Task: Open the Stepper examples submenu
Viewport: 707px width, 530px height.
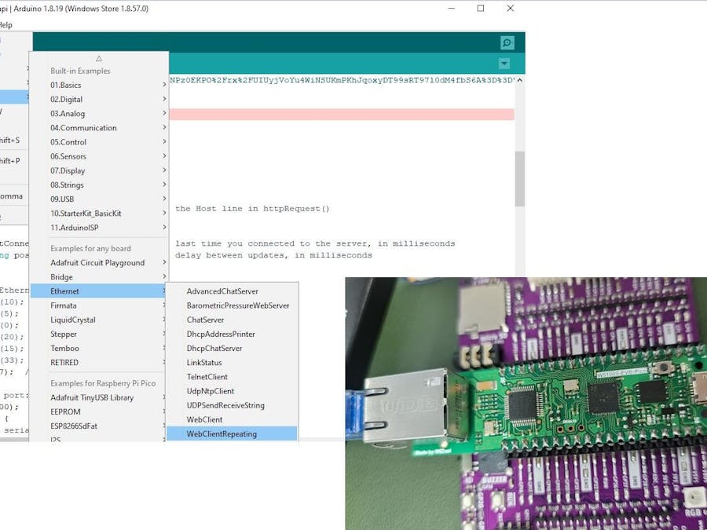Action: click(x=99, y=334)
